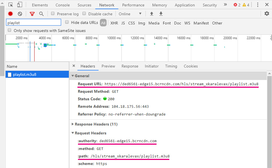Tick the Hide data URLs checkbox
Screen dimensions: 272x168
pos(67,22)
